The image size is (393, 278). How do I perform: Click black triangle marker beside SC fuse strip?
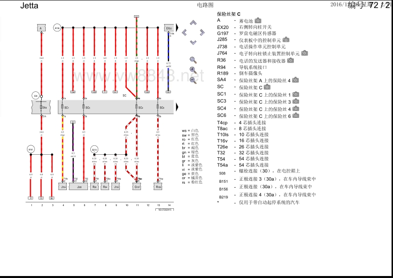click(177, 107)
